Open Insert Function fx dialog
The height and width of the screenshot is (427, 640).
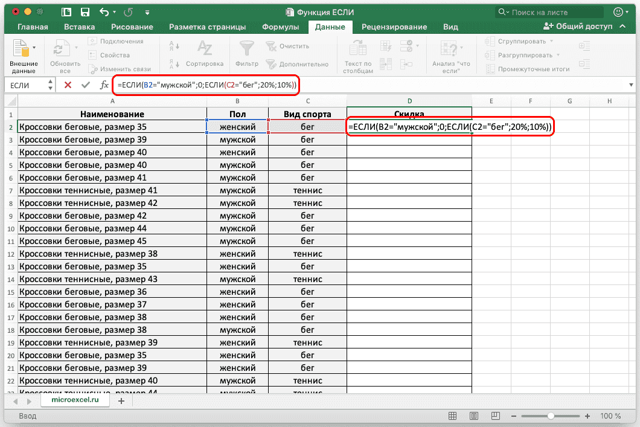click(104, 85)
